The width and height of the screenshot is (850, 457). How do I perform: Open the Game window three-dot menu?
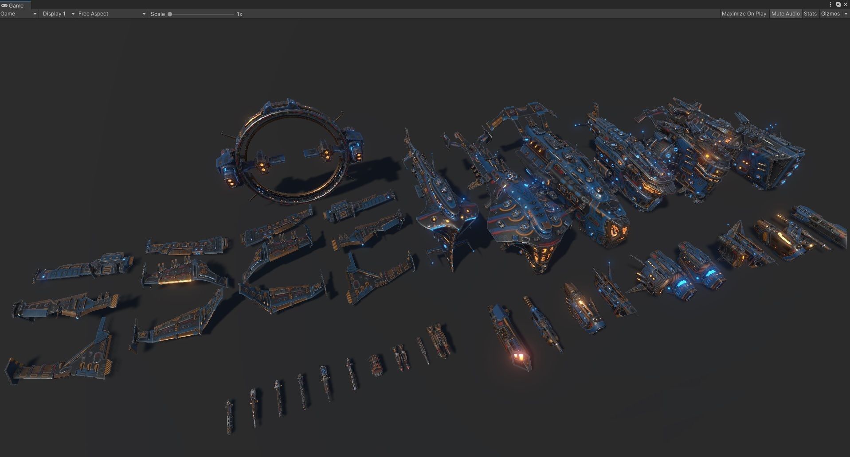830,4
